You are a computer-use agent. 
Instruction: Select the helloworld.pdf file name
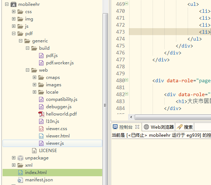tap(61, 114)
